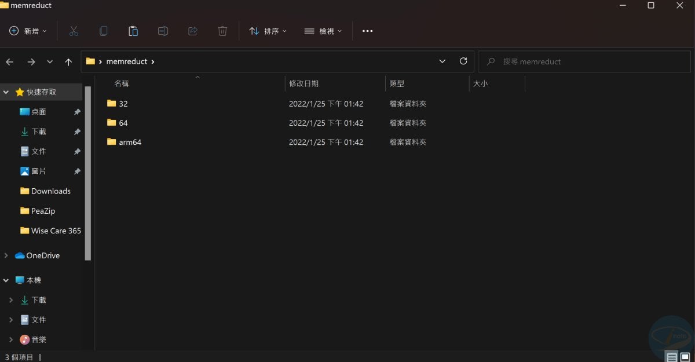Screen dimensions: 695x362
Task: Select the Paste icon in the toolbar
Action: click(133, 31)
